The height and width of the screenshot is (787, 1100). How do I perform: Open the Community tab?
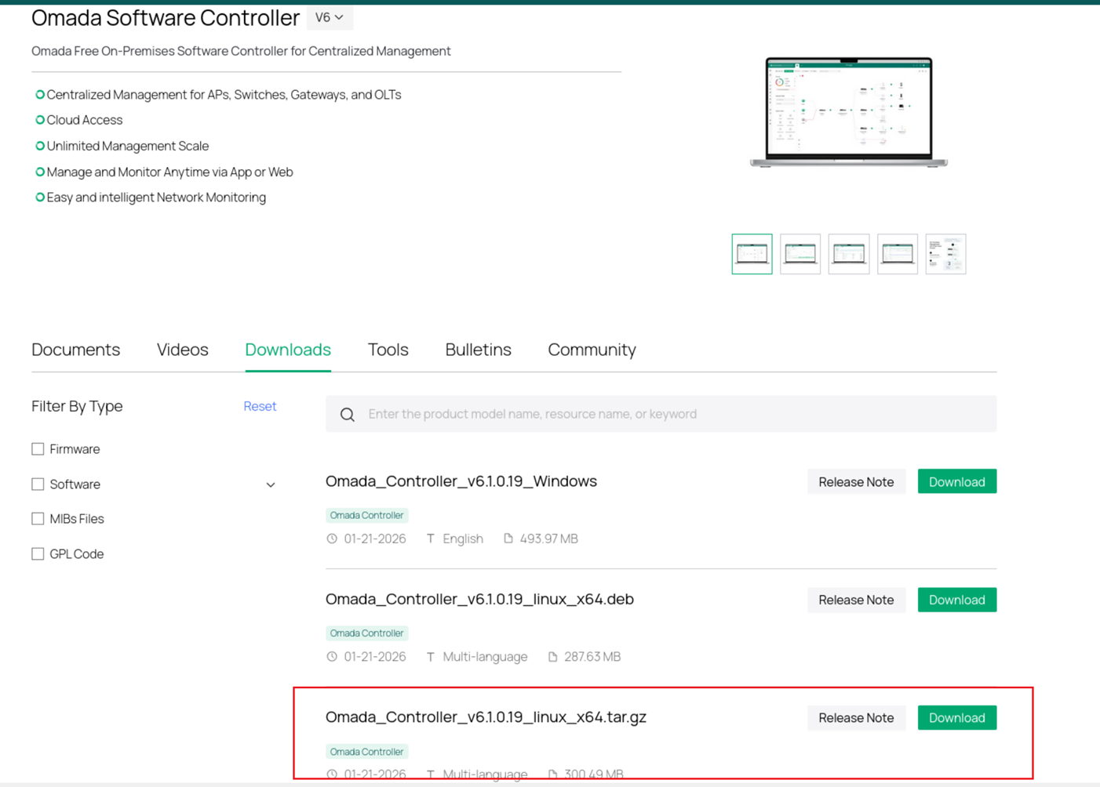(x=592, y=350)
